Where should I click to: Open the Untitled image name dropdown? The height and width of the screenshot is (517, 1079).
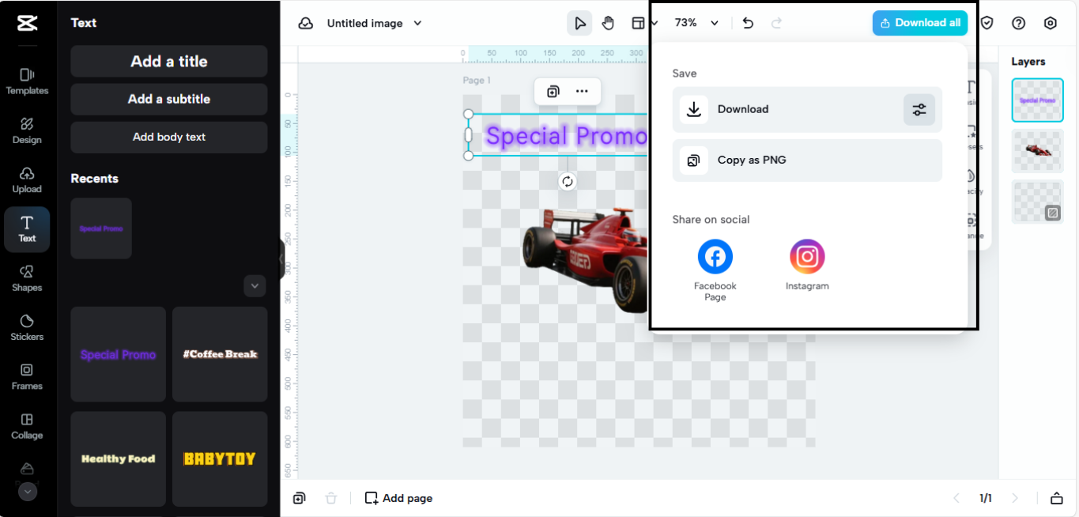click(x=375, y=24)
